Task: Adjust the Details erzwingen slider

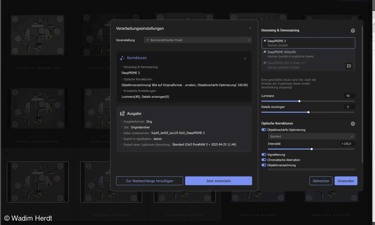Action: tap(308, 112)
